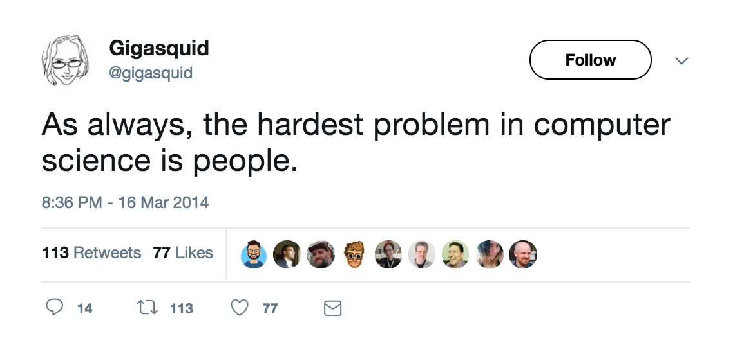View the 77 Likes list
The width and height of the screenshot is (733, 352).
click(183, 253)
